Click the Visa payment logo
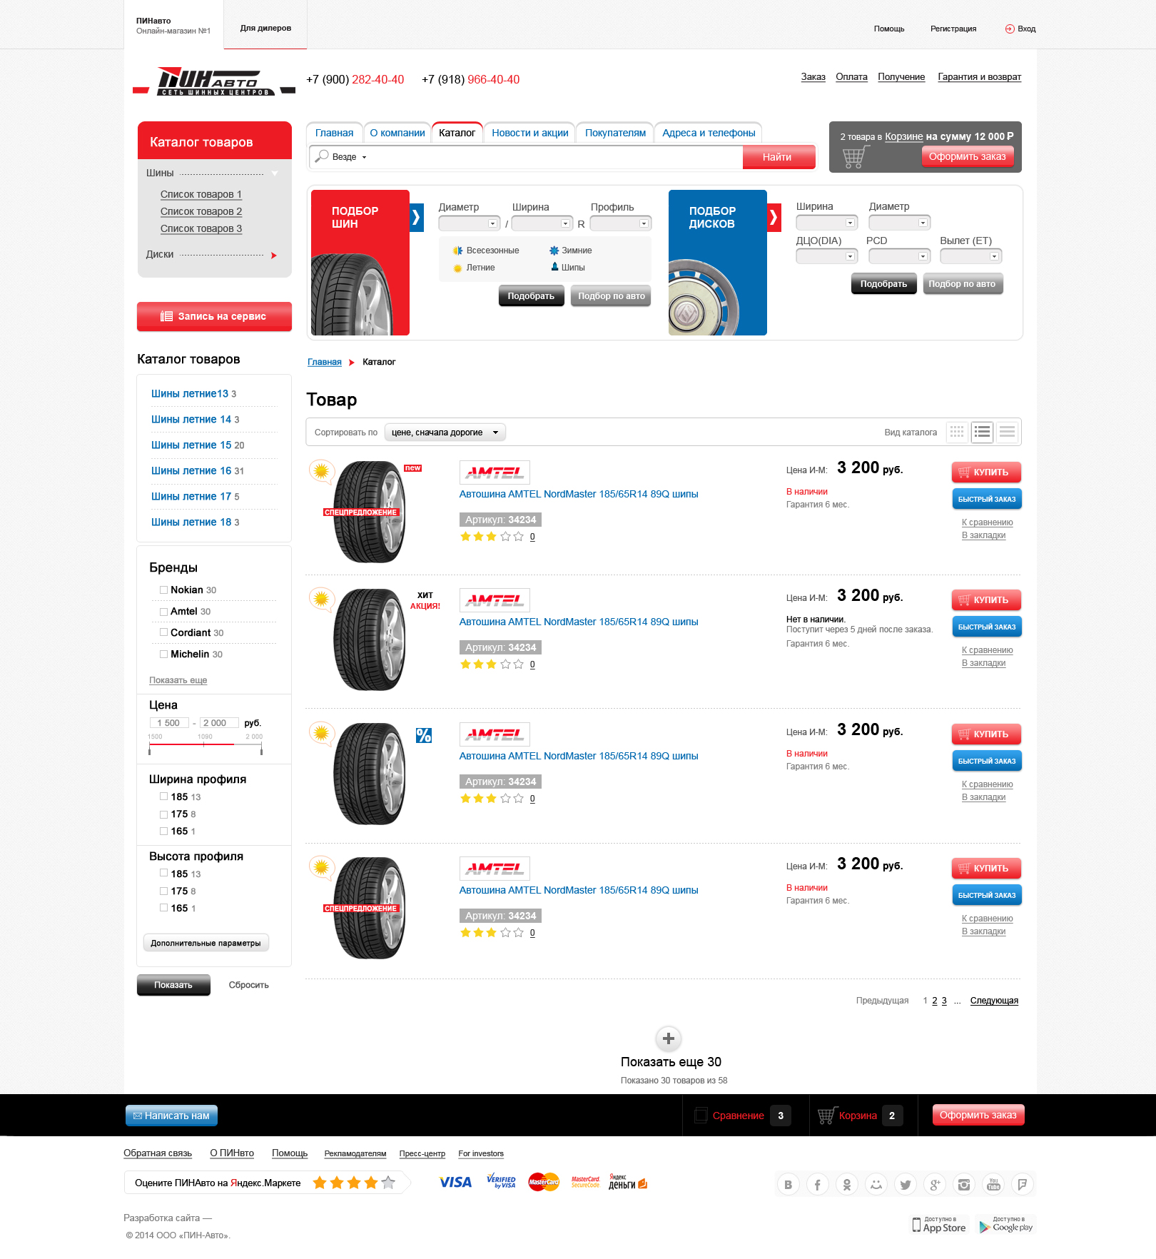 [x=455, y=1183]
